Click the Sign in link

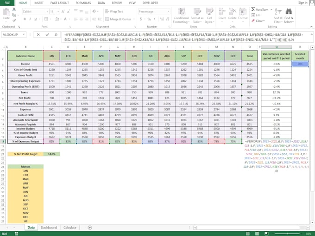303,3
